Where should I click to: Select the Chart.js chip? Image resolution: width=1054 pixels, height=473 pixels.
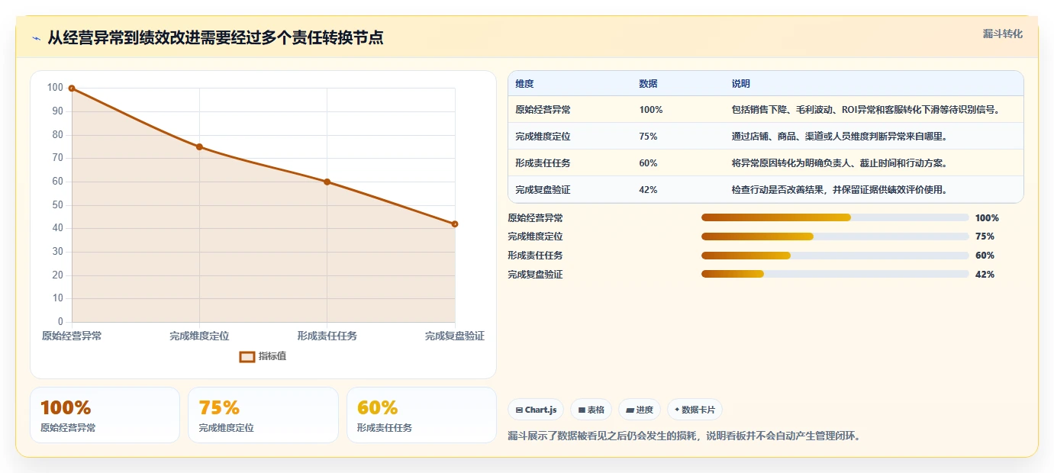coord(536,410)
